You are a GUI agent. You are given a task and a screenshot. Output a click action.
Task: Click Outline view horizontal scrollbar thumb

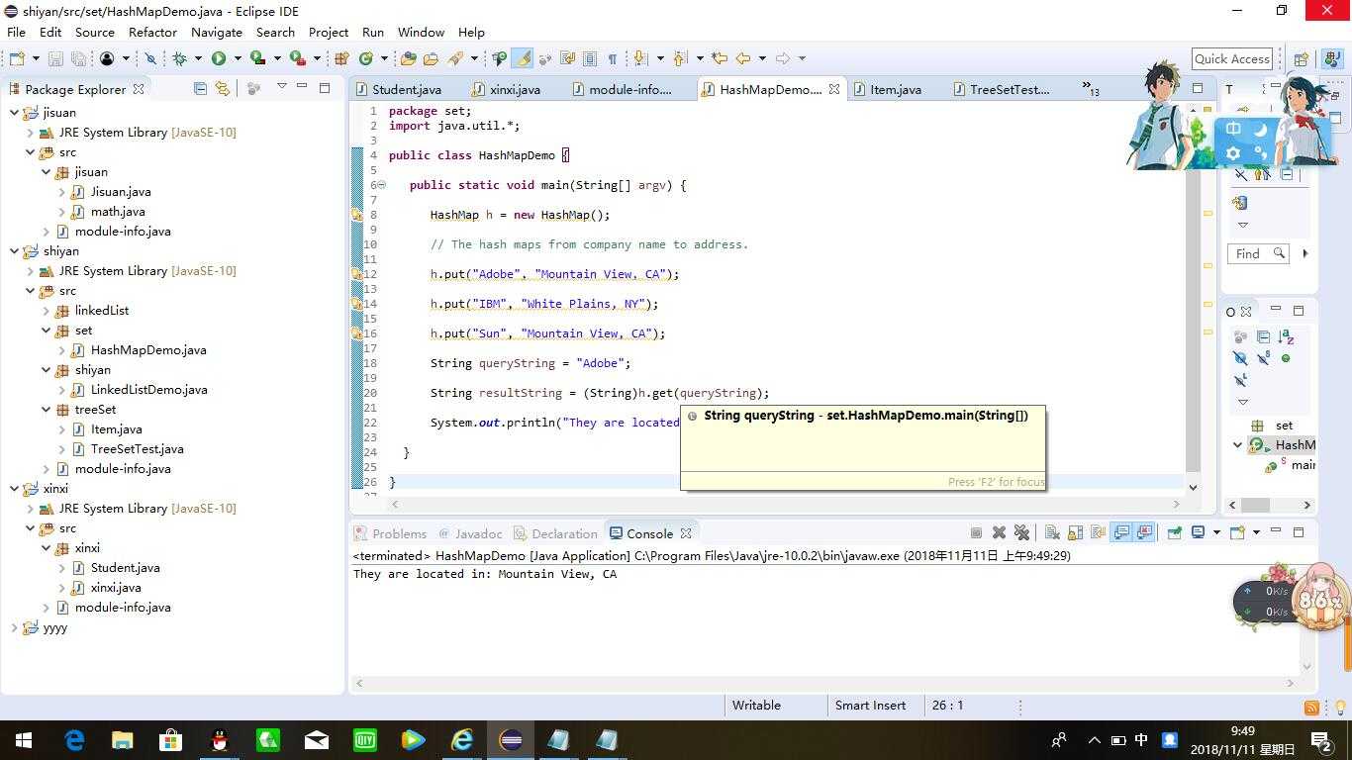(x=1255, y=505)
